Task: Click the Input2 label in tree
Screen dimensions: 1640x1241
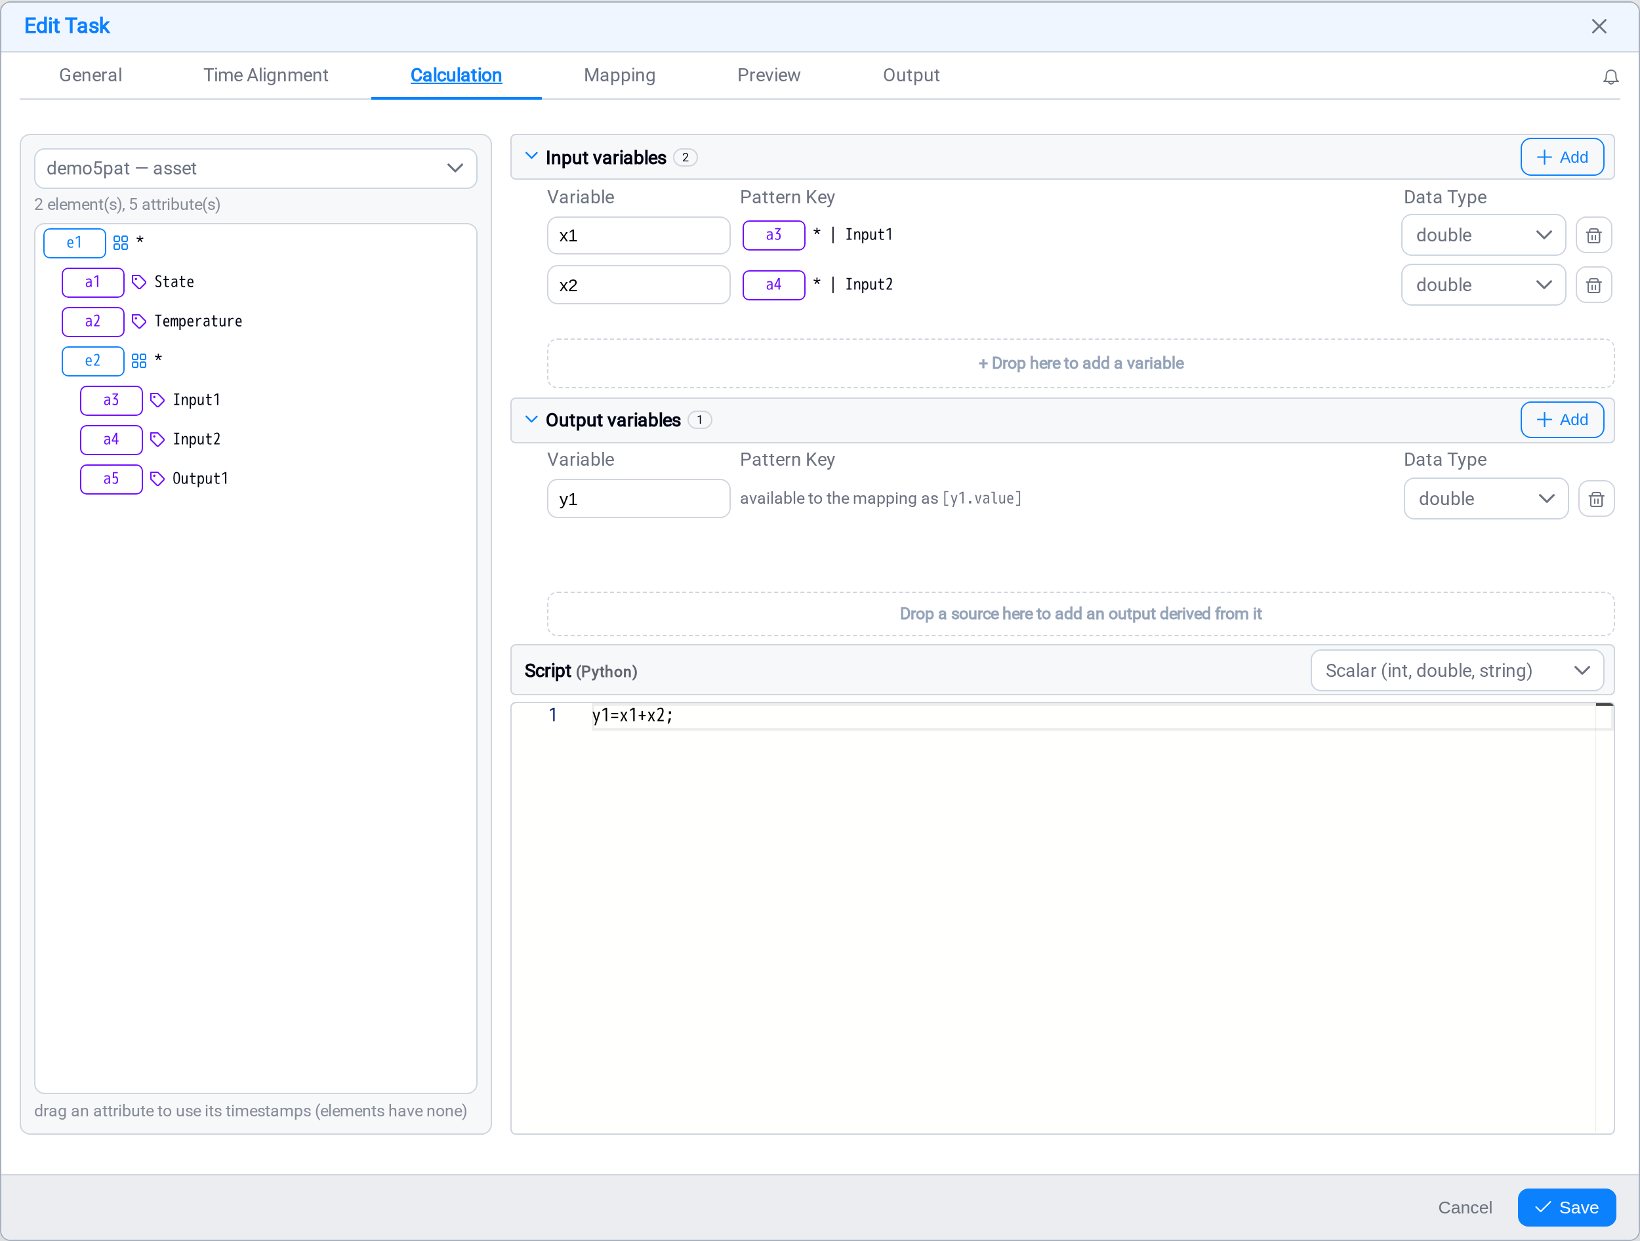Action: [197, 439]
